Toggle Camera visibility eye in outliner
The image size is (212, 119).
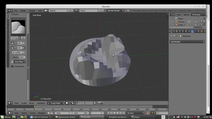coord(195,22)
